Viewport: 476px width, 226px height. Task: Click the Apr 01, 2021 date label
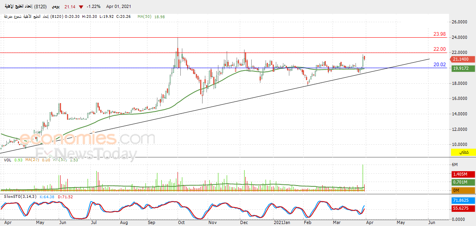[x=118, y=7]
